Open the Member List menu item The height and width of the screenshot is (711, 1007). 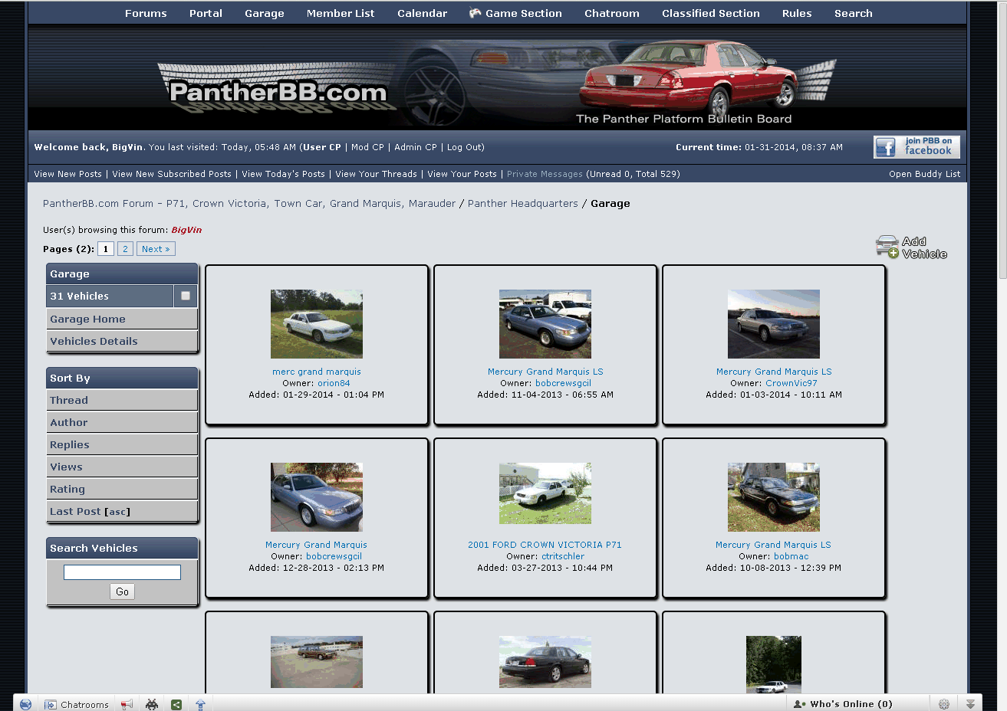pyautogui.click(x=341, y=13)
